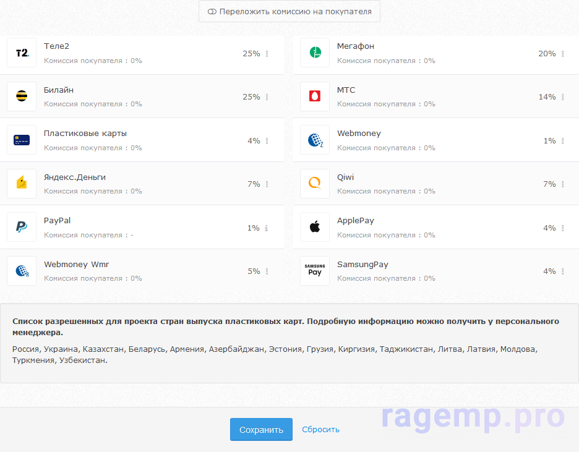Click the Webmoney Z logo icon

pyautogui.click(x=315, y=140)
